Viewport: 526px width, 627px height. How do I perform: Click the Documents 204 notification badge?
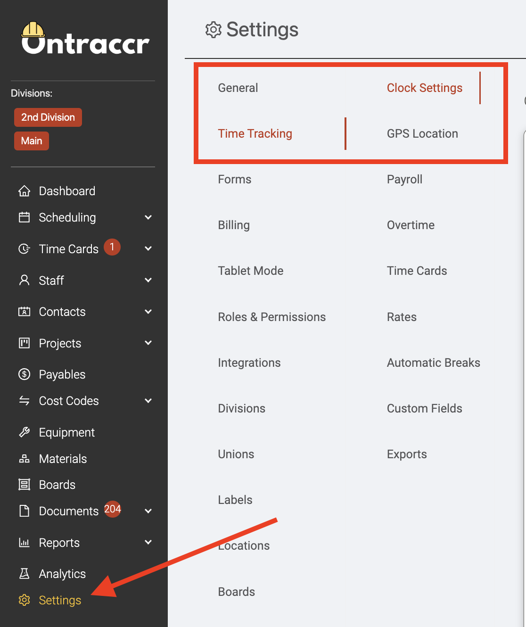[113, 509]
